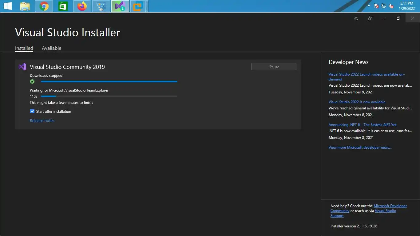This screenshot has width=420, height=236.
Task: Open Google Chrome from the taskbar
Action: (44, 6)
